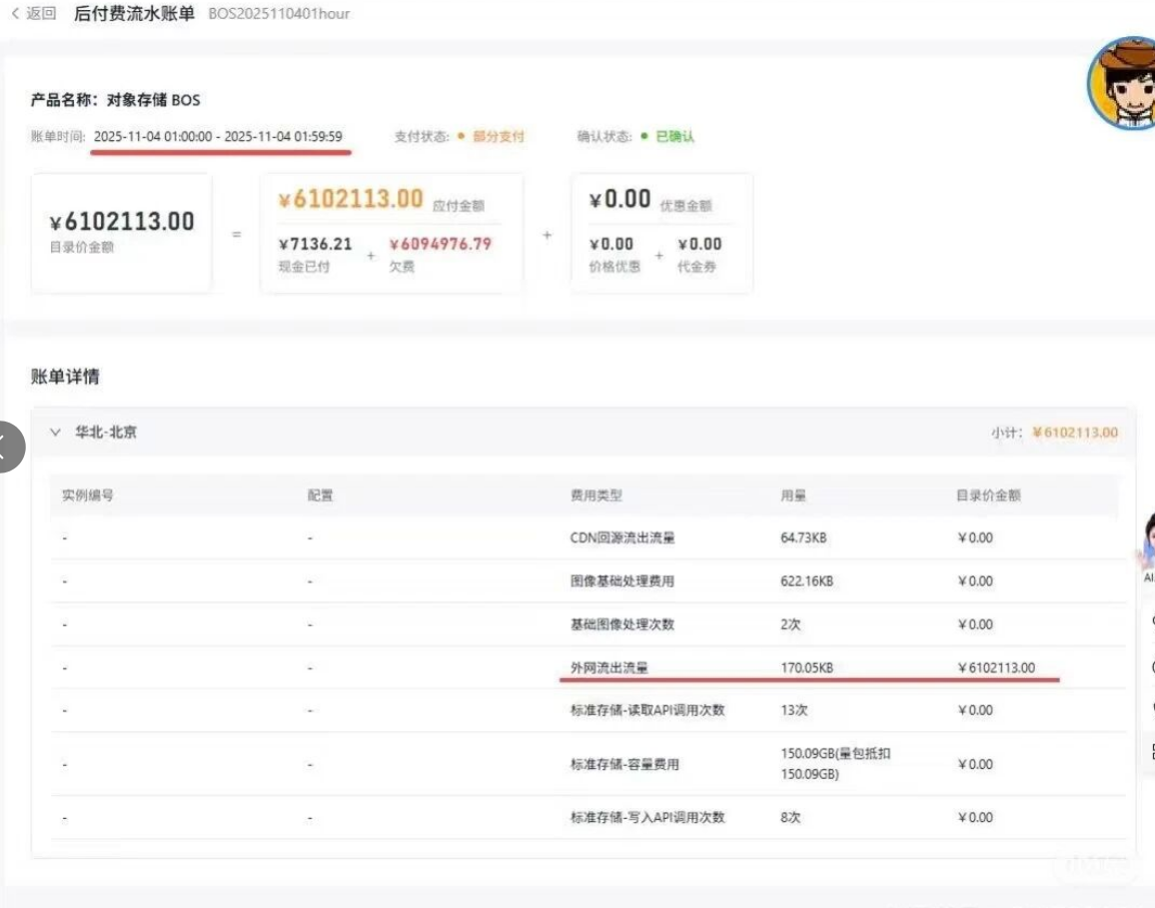Screen dimensions: 1155x908
Task: Click the 已确认 confirmation status
Action: [x=674, y=136]
